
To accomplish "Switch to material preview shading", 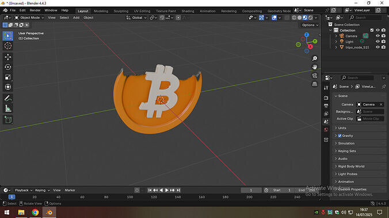I will [305, 18].
